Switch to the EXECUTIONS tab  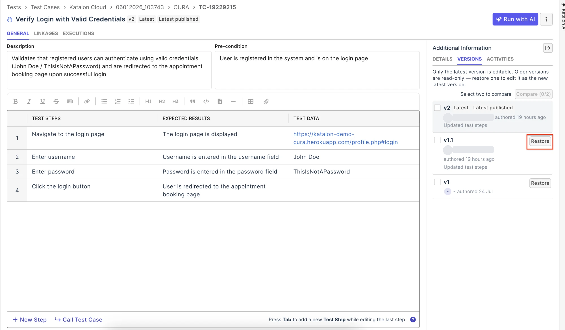pos(78,33)
